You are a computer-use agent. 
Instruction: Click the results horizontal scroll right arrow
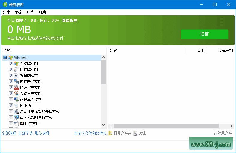point(231,126)
